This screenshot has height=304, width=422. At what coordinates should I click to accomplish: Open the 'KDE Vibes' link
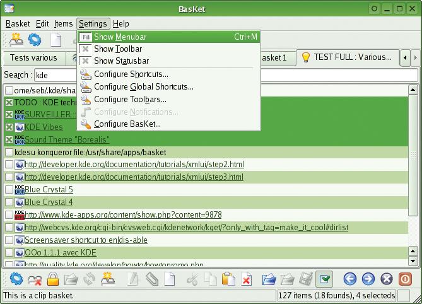tap(44, 127)
